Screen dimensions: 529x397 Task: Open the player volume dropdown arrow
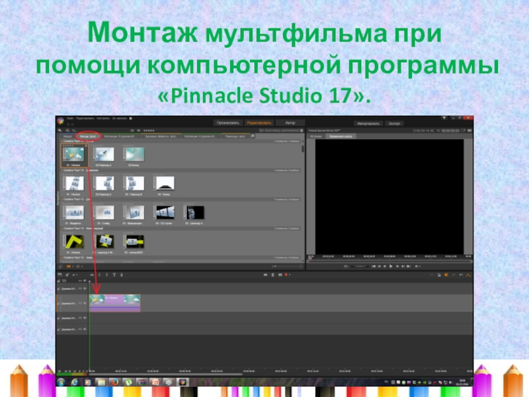point(420,267)
